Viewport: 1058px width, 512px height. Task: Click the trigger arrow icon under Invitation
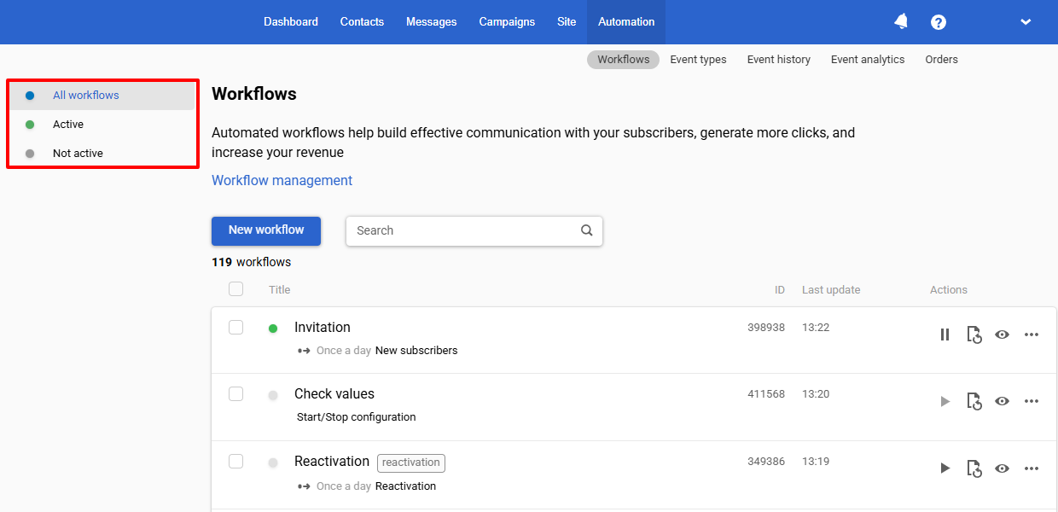pos(304,351)
